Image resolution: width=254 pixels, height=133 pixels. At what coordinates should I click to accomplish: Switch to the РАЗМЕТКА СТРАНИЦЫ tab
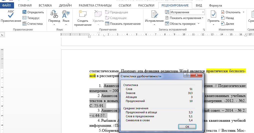pyautogui.click(x=95, y=5)
